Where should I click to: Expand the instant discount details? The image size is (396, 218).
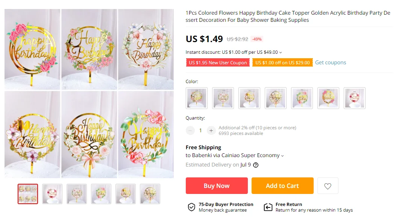281,53
